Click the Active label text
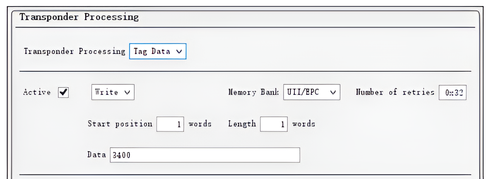 37,93
